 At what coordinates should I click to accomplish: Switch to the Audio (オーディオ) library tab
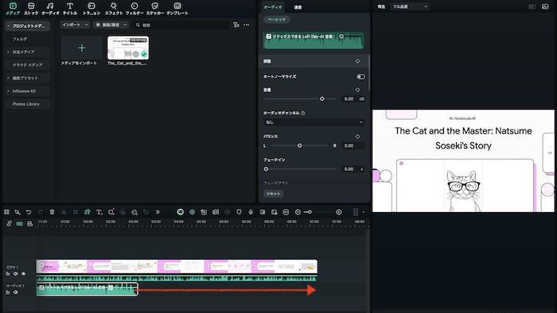(50, 9)
